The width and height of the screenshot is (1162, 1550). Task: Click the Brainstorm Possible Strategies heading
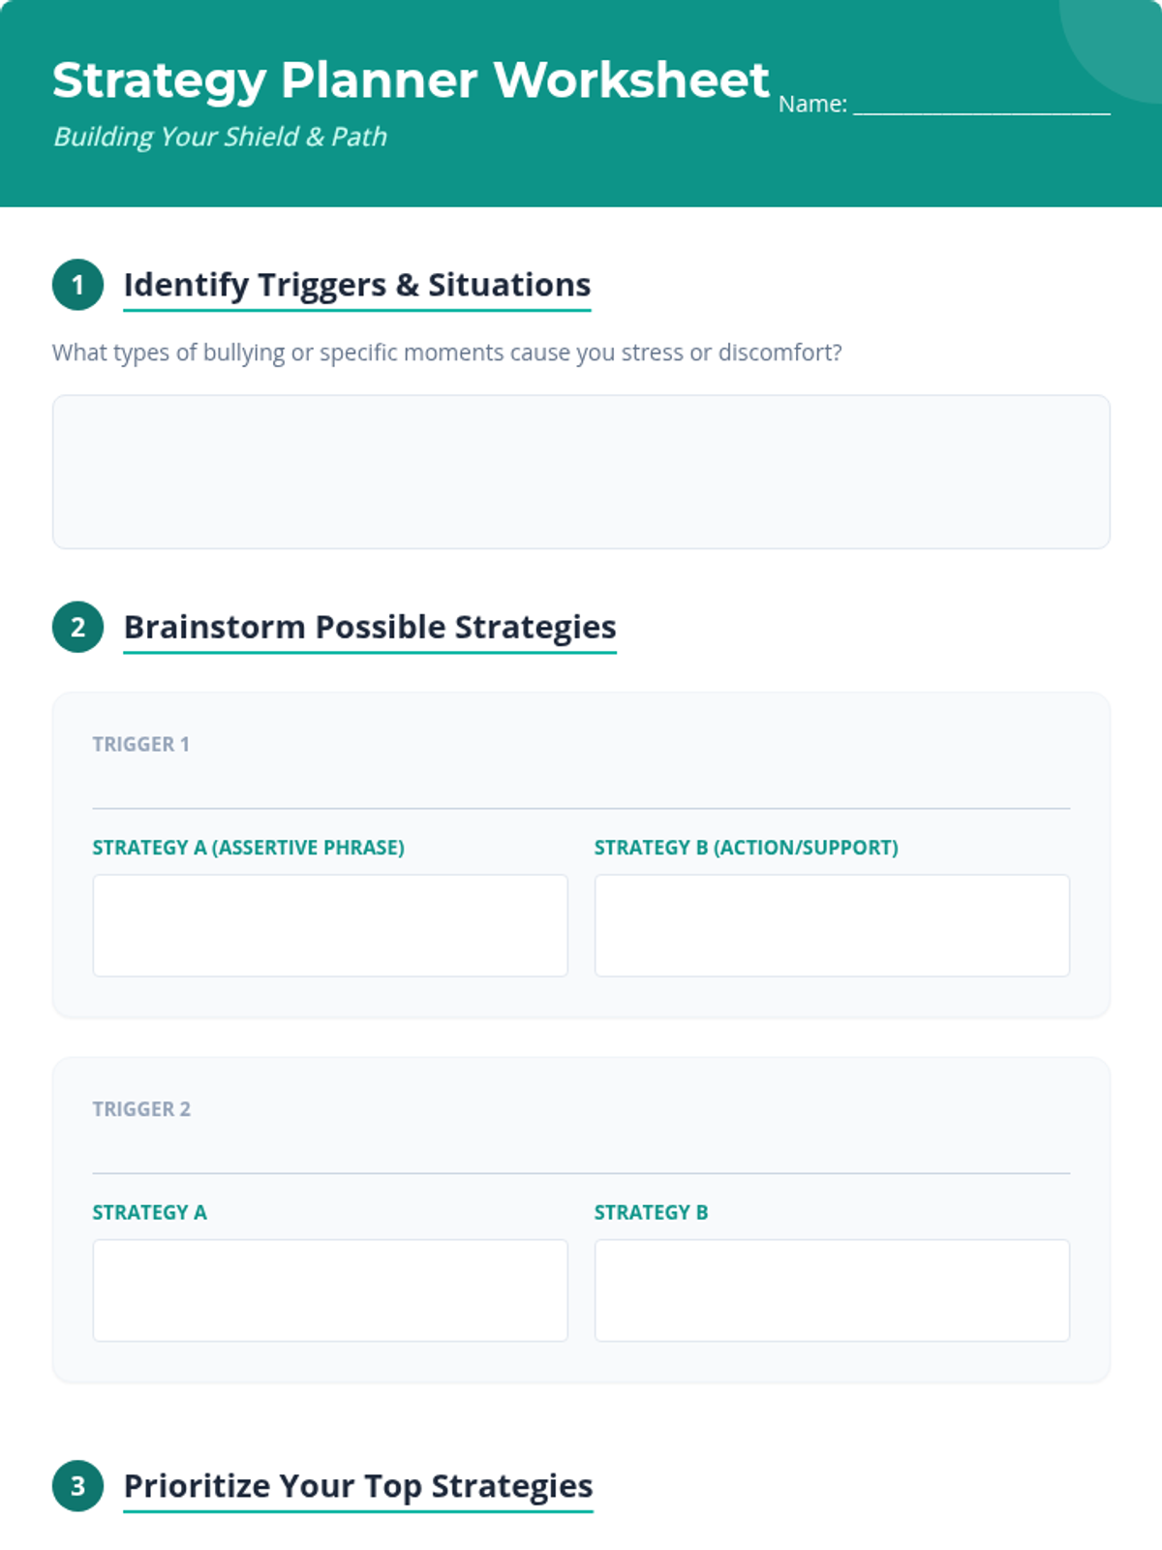click(369, 627)
